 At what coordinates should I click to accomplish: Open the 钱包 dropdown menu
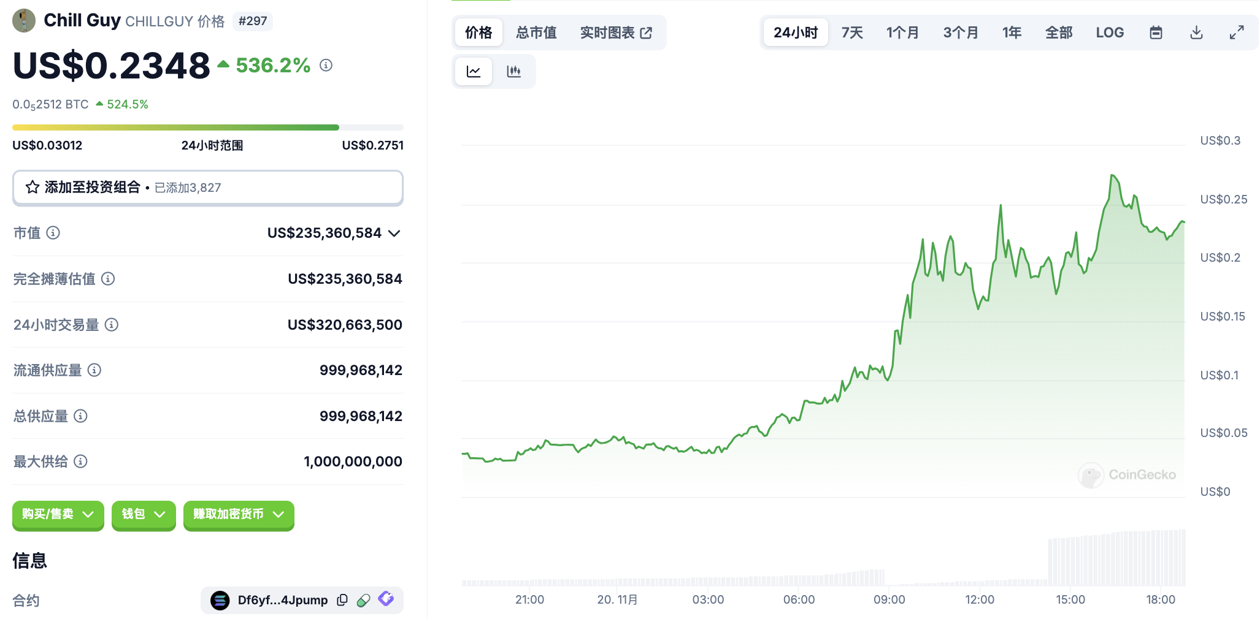(144, 514)
